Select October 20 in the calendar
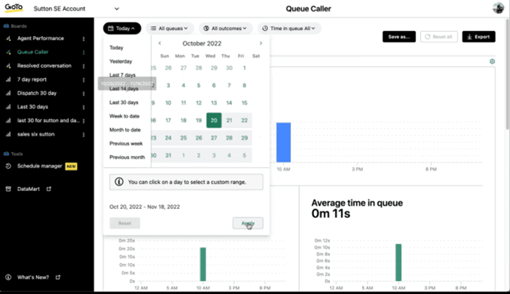The height and width of the screenshot is (294, 510). click(x=213, y=120)
